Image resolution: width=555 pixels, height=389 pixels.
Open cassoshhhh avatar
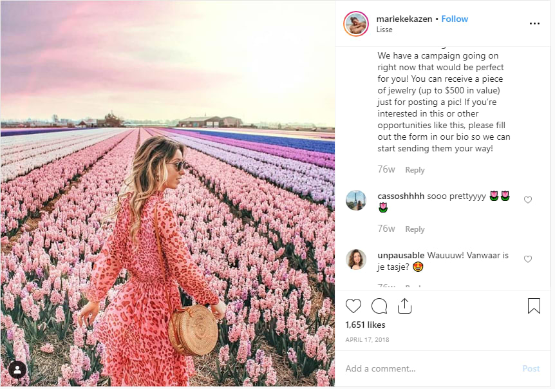(355, 200)
